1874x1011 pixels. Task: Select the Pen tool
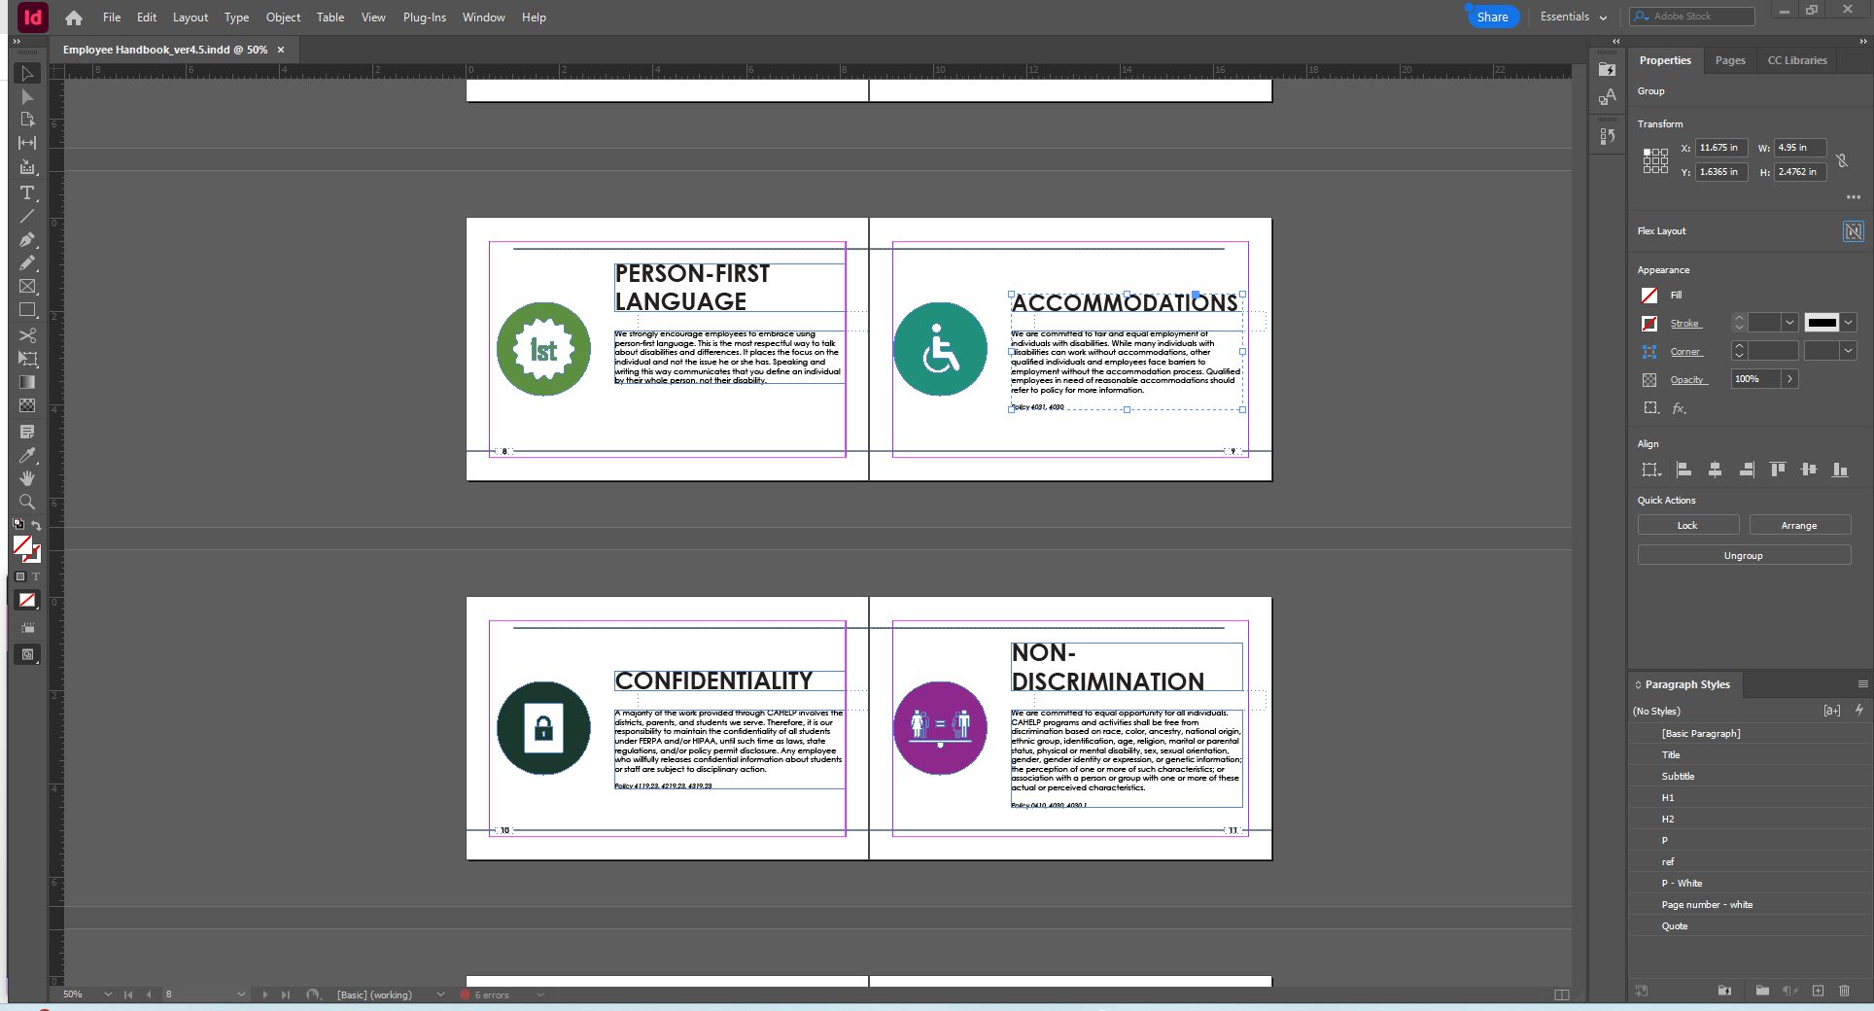27,239
